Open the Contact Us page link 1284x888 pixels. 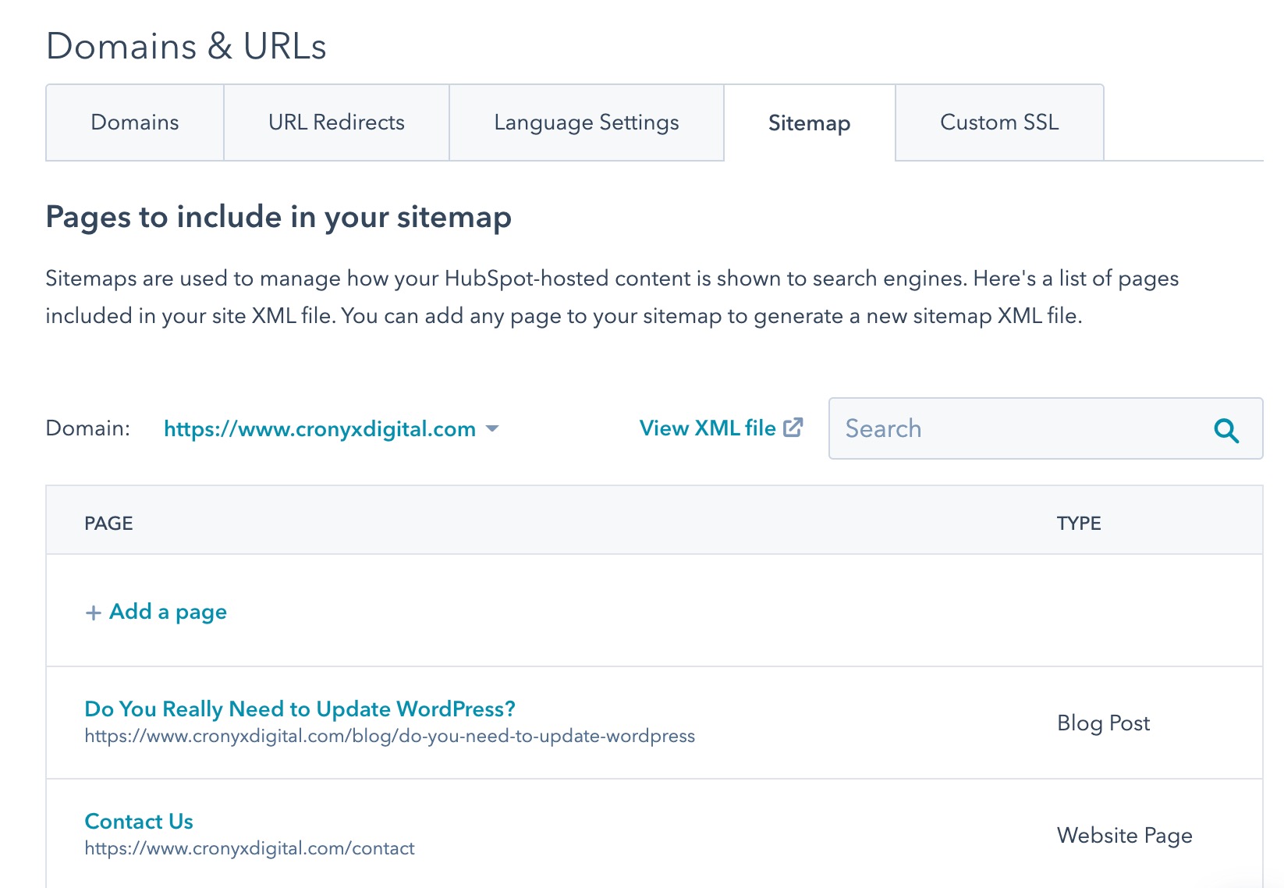coord(139,821)
